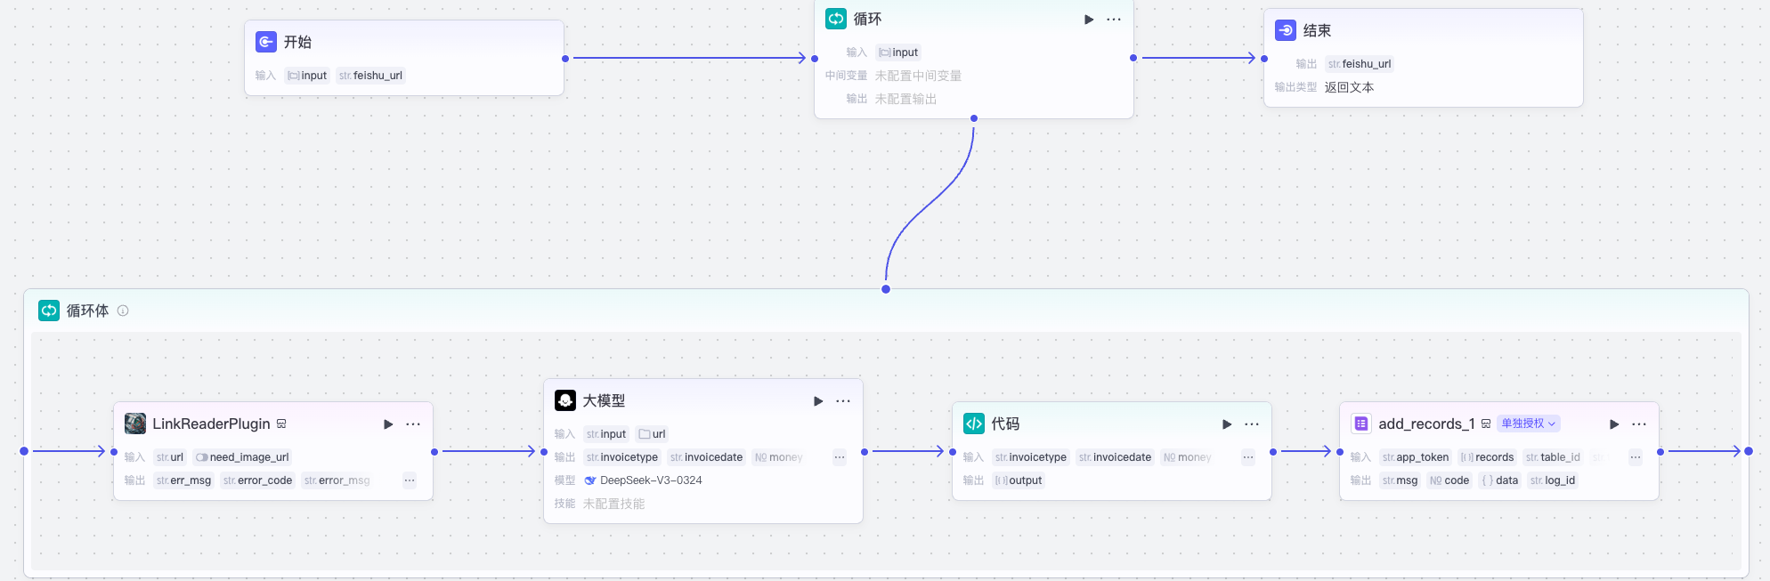This screenshot has width=1770, height=581.
Task: Show the 循环体 info tooltip icon
Action: coord(123,311)
